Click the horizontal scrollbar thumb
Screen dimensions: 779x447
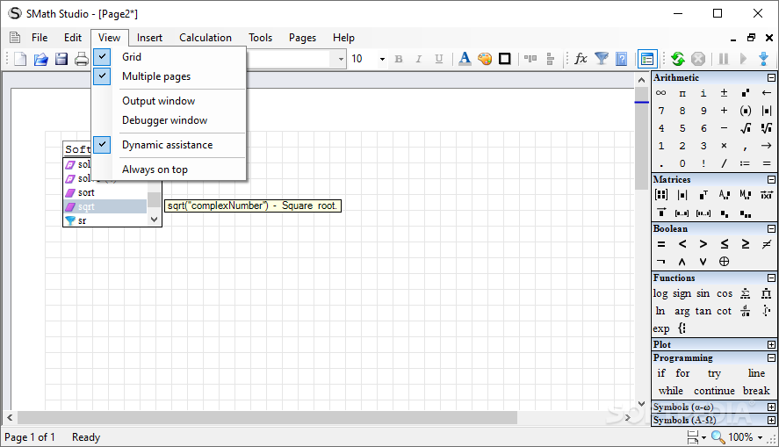(x=267, y=418)
